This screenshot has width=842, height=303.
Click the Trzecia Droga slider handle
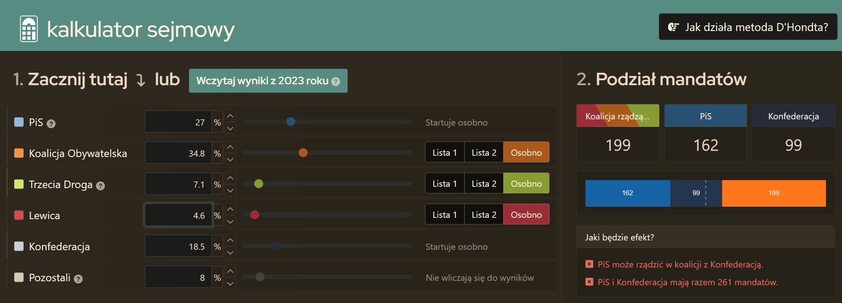(259, 184)
